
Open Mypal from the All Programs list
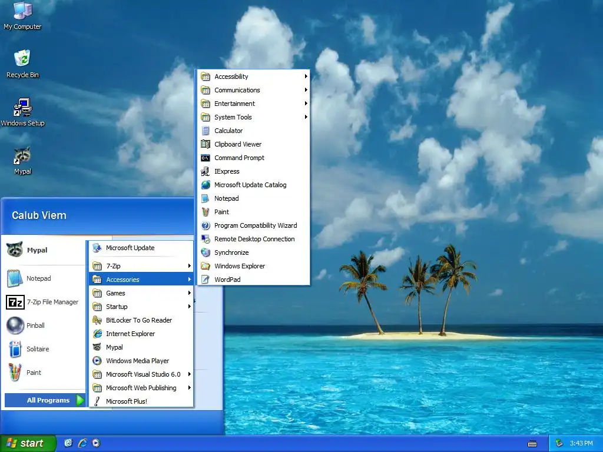pos(141,347)
